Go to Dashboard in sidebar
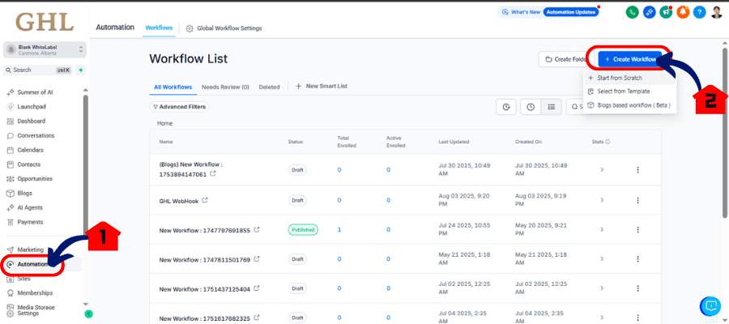Viewport: 729px width, 324px height. tap(27, 121)
